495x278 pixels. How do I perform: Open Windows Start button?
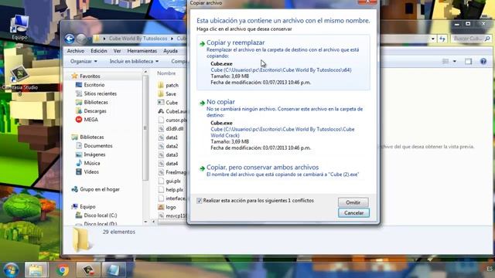[x=11, y=270]
